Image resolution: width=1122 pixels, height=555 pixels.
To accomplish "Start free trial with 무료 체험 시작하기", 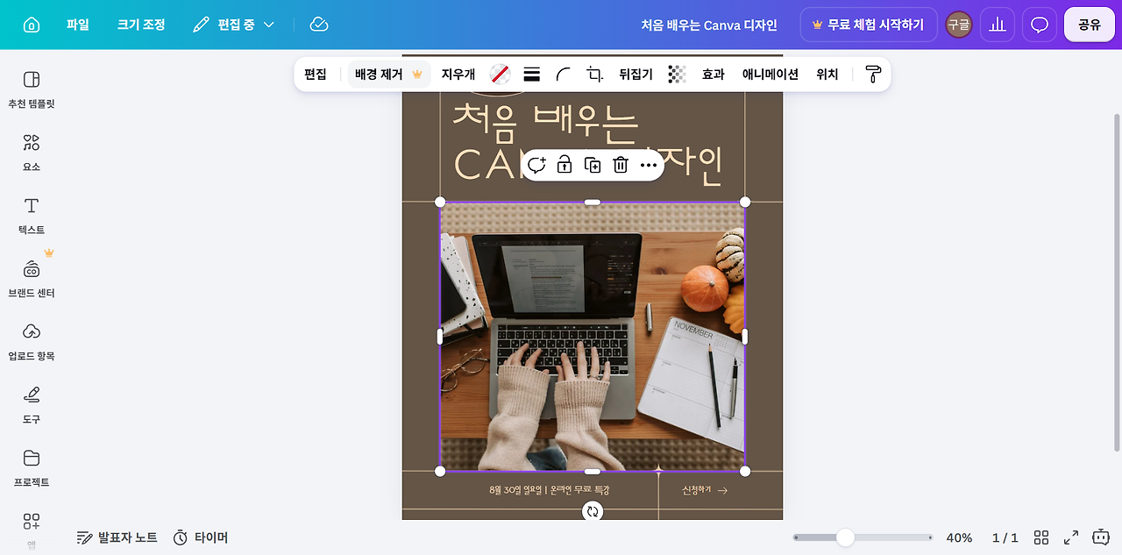I will pos(869,25).
